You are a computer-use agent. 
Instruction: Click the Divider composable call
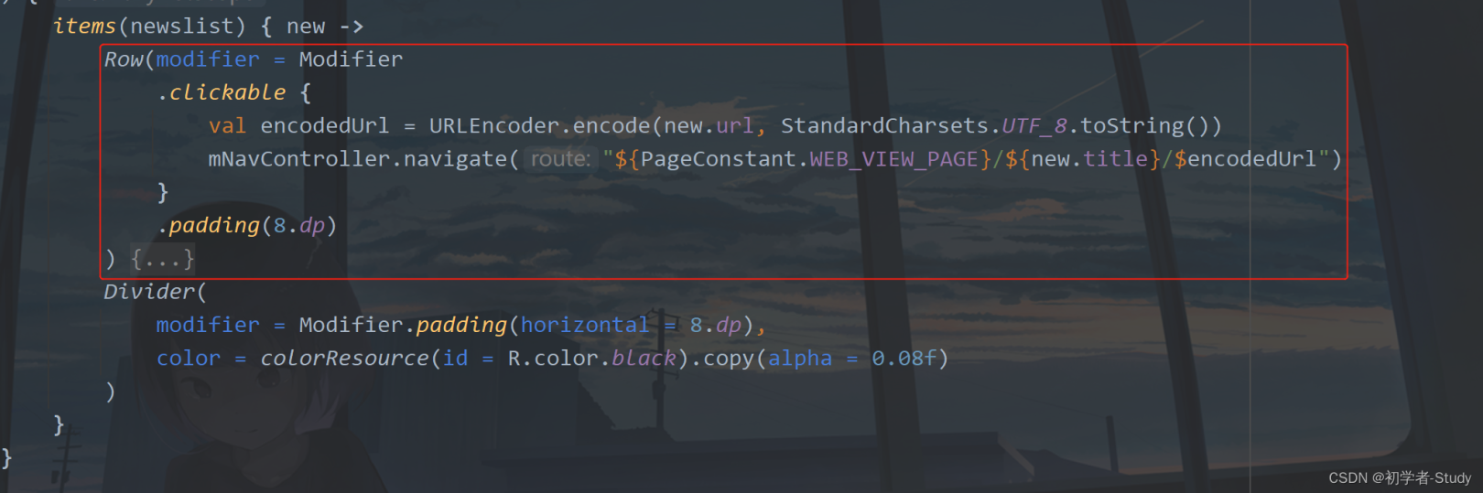149,292
